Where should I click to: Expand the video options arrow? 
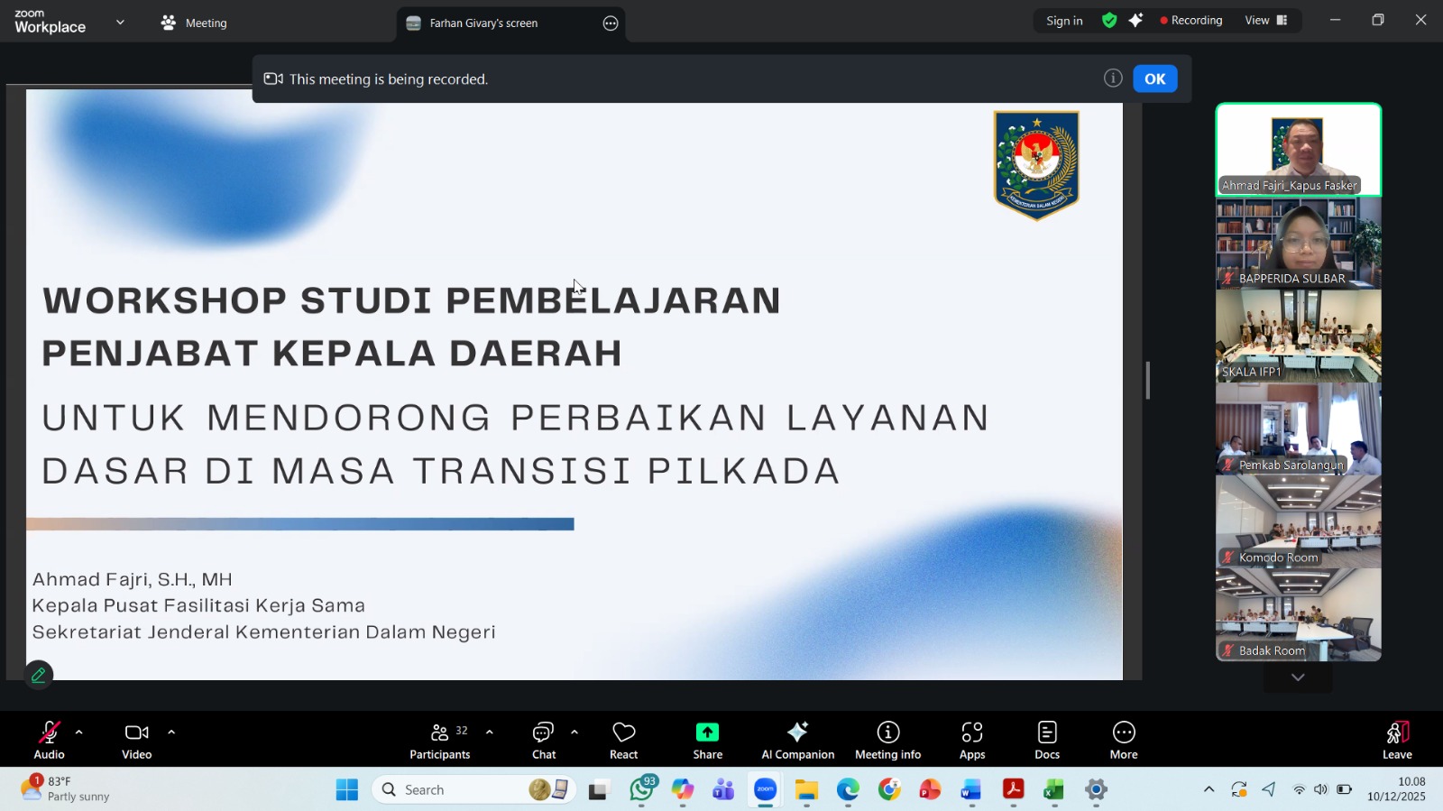pyautogui.click(x=171, y=733)
